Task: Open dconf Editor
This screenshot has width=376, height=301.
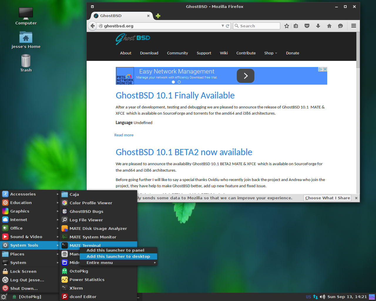Action: click(98, 297)
